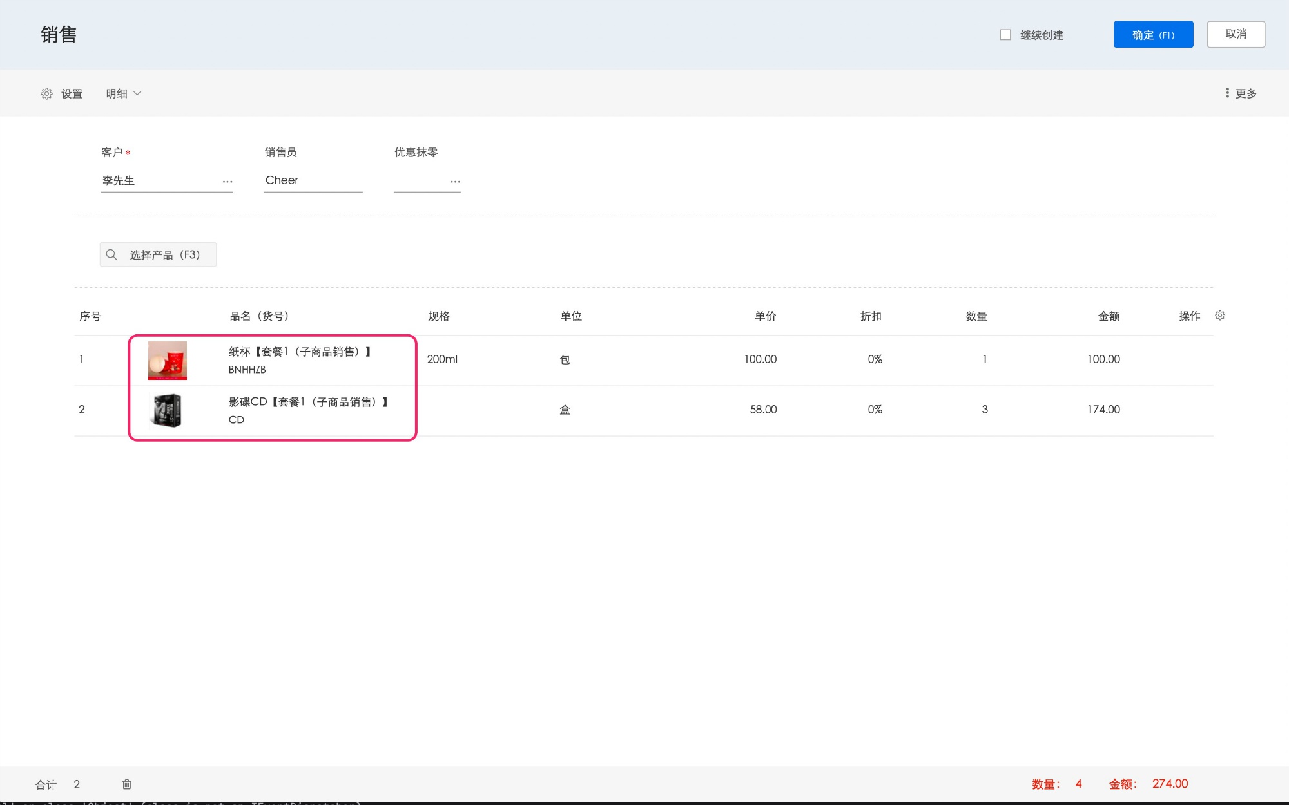Click the 品名（货号）column header

click(259, 316)
